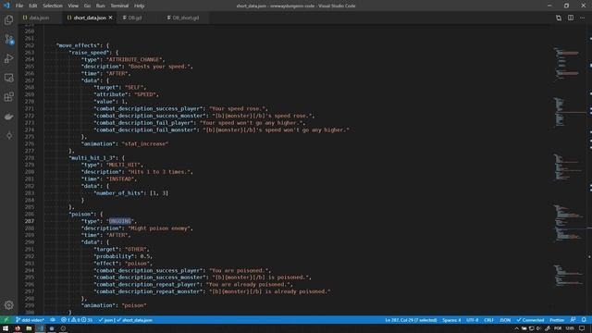This screenshot has height=333, width=592.
Task: Click the feedback icon in status bar
Action: click(573, 320)
